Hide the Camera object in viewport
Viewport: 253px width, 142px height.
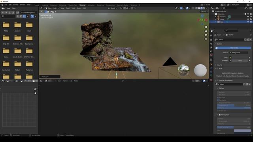[248, 17]
